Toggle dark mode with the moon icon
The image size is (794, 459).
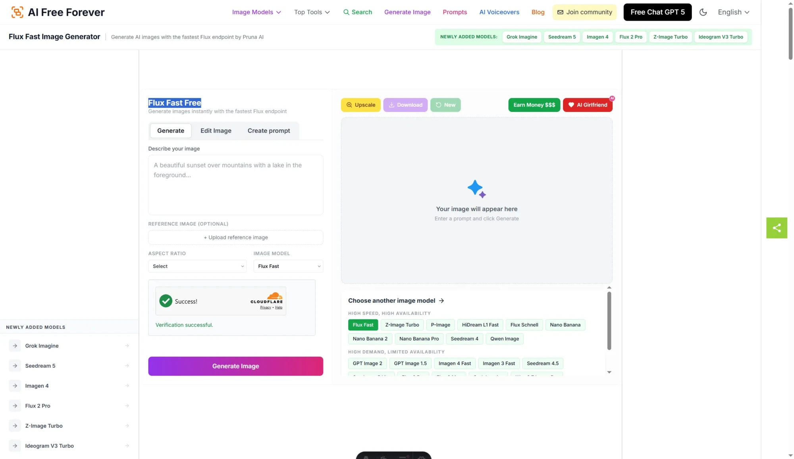(703, 12)
